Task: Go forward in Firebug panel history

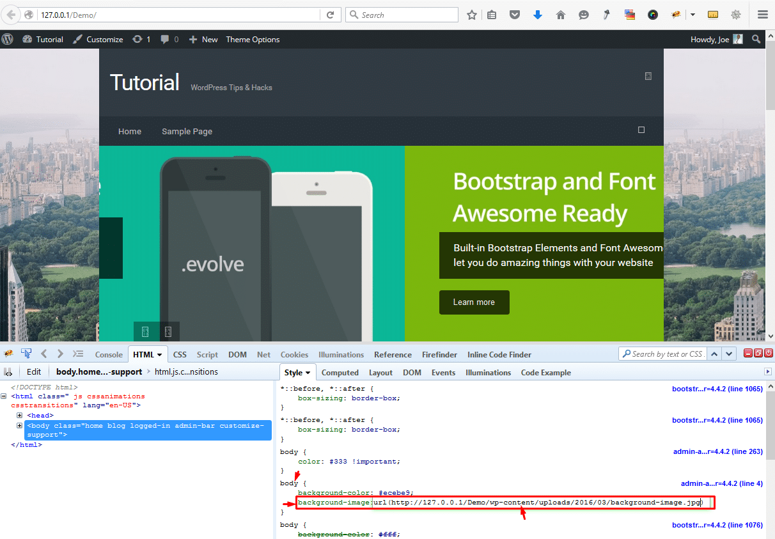Action: tap(60, 354)
